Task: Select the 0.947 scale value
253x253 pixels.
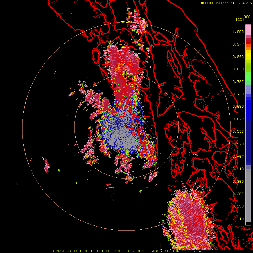Action: (238, 44)
